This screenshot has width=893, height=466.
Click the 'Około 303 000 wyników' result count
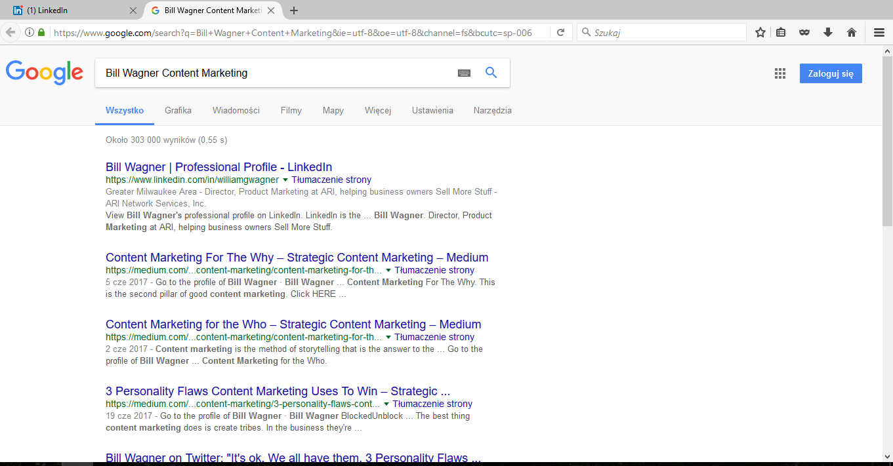(x=167, y=140)
